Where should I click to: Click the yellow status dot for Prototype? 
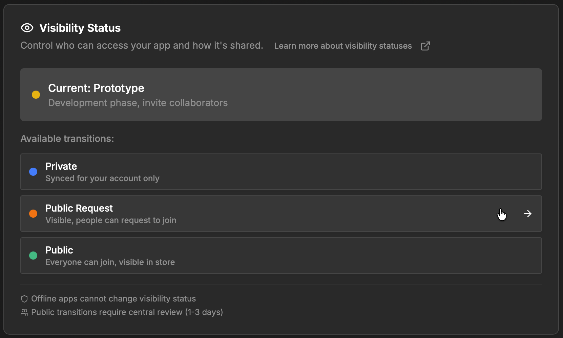(36, 95)
